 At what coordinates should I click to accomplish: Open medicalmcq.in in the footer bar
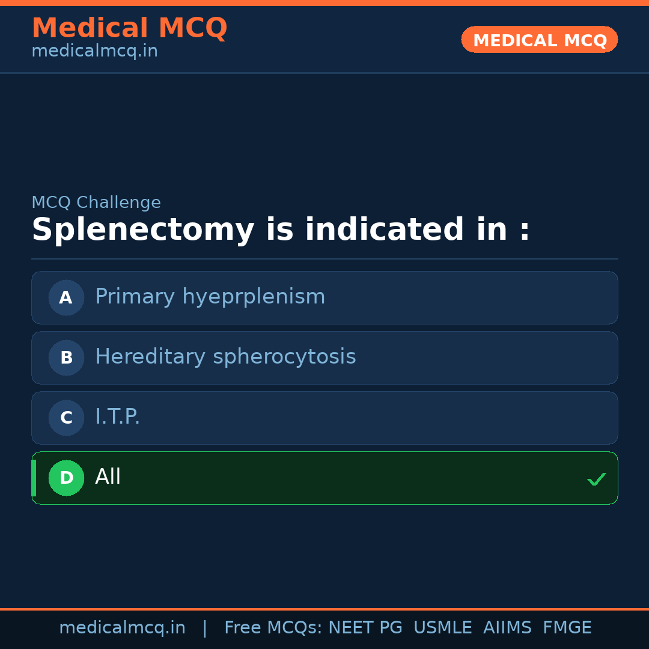coord(122,628)
